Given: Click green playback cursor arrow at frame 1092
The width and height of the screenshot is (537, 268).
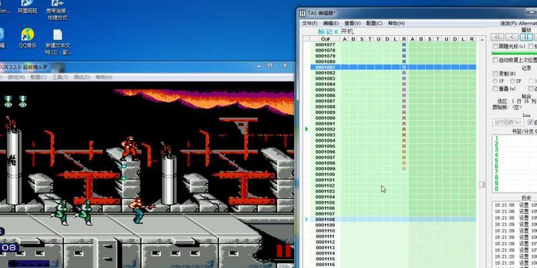Looking at the screenshot, I should [x=307, y=129].
